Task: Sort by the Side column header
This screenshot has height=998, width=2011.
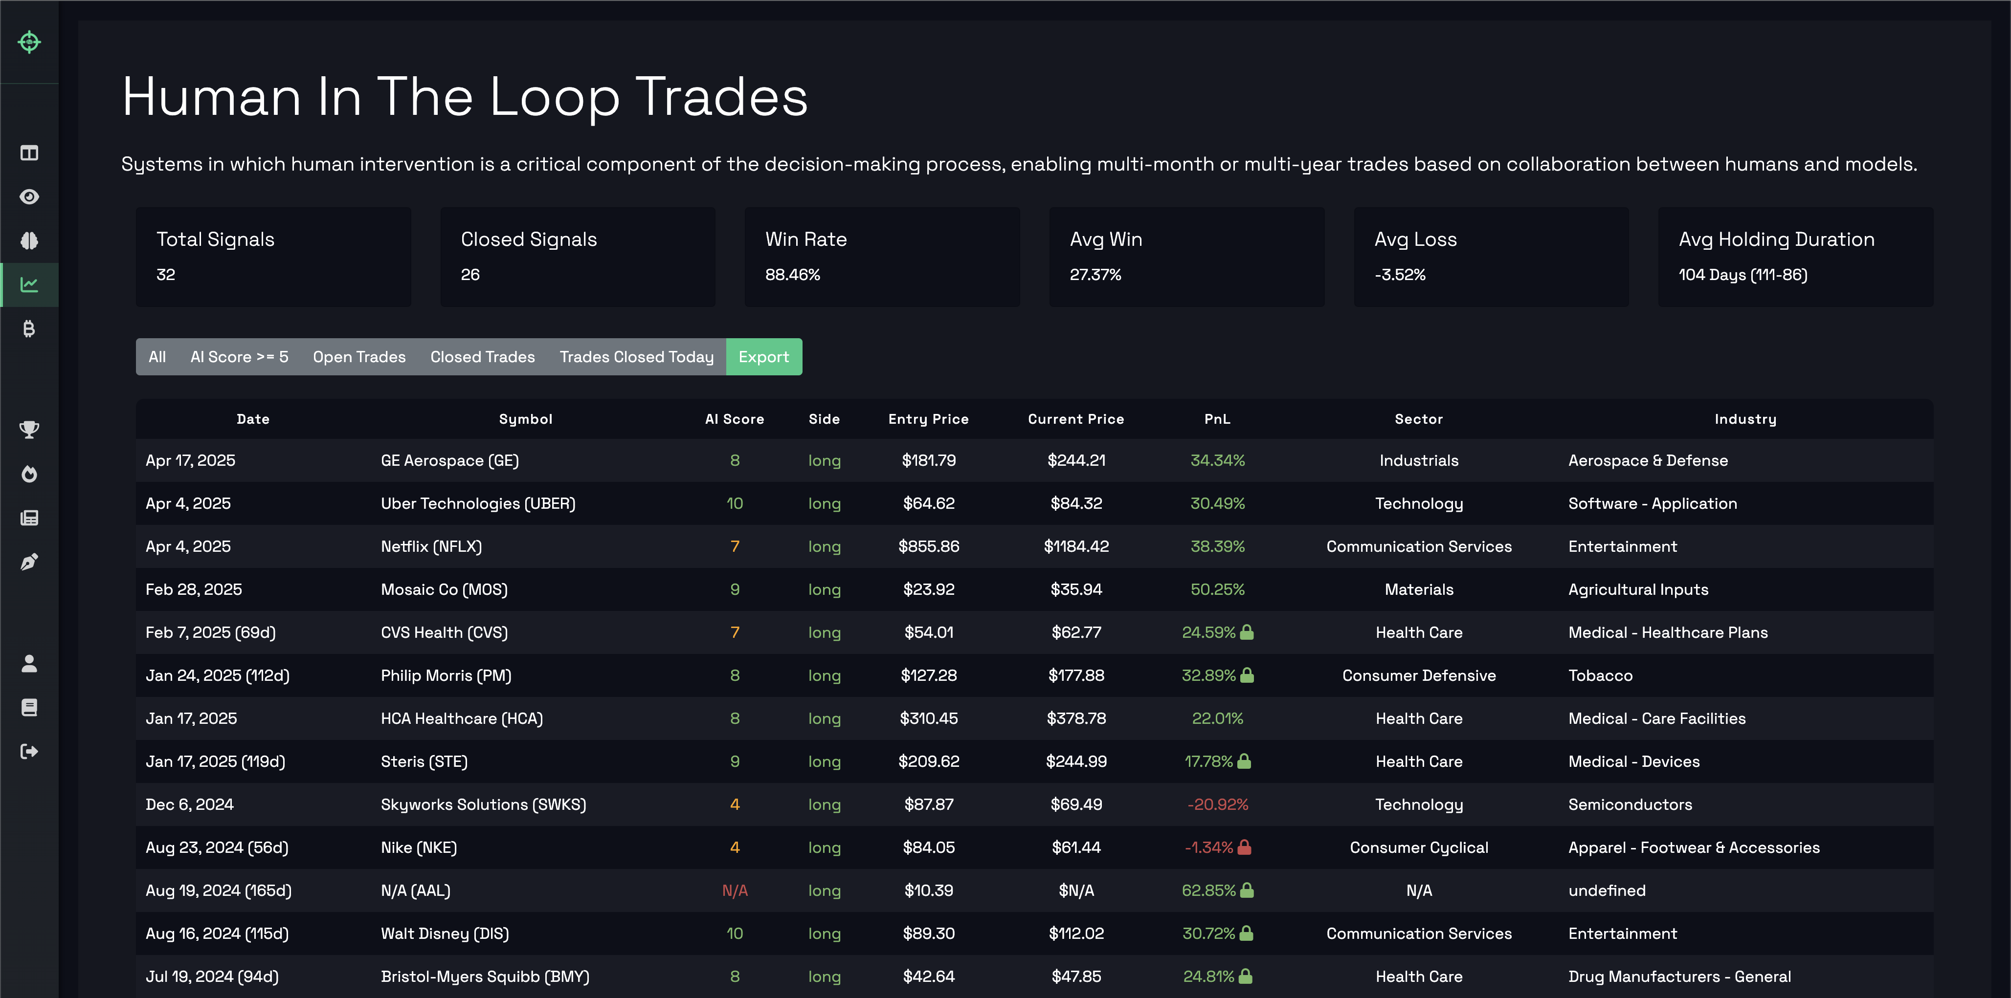Action: pyautogui.click(x=824, y=419)
